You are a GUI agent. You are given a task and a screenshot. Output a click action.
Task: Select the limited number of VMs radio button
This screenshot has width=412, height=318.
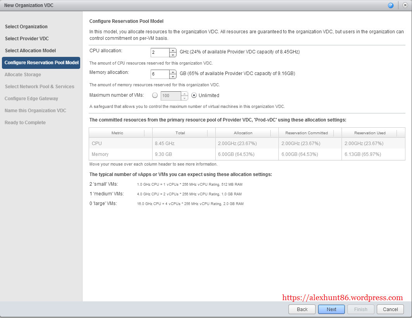point(155,95)
